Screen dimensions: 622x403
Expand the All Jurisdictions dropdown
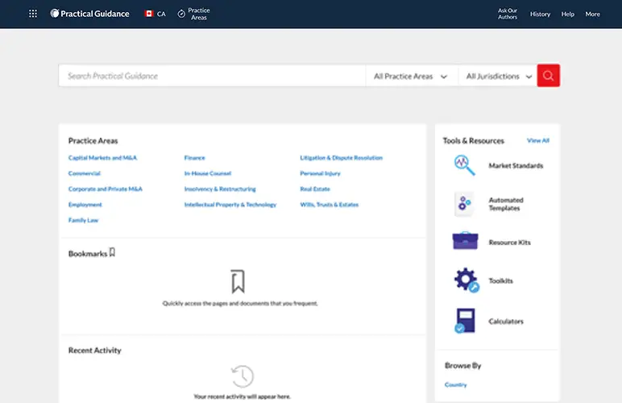pos(499,77)
